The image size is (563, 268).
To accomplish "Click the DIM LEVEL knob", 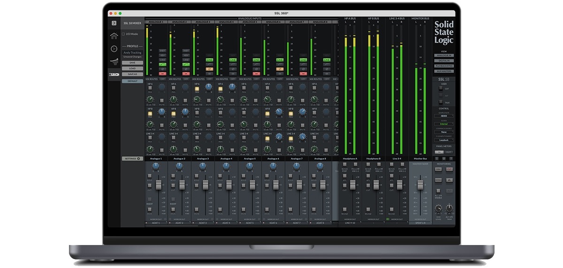I will coord(438,208).
